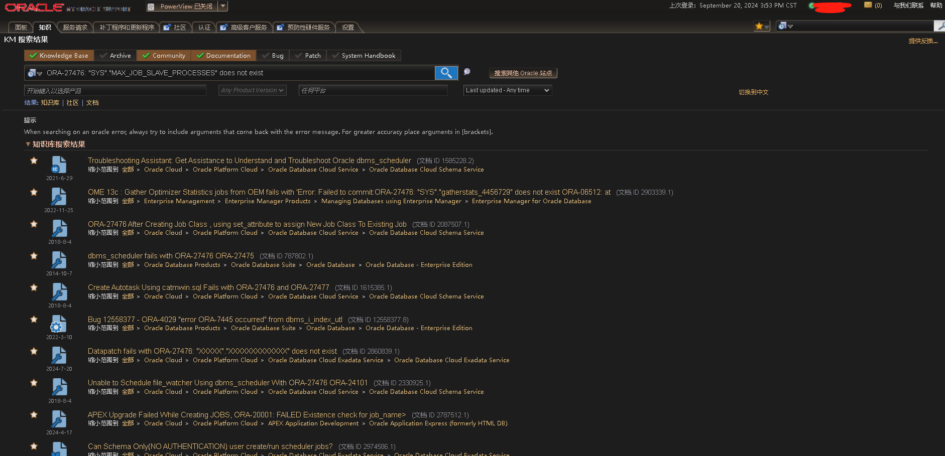Viewport: 945px width, 456px height.
Task: Open ORA-27476 After Creating Job Class article
Action: tap(247, 224)
